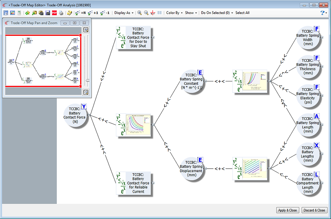Click the +1 level toolbar button
This screenshot has height=219, width=331.
(93, 13)
